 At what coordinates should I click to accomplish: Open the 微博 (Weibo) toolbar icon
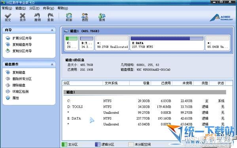pyautogui.click(x=102, y=15)
